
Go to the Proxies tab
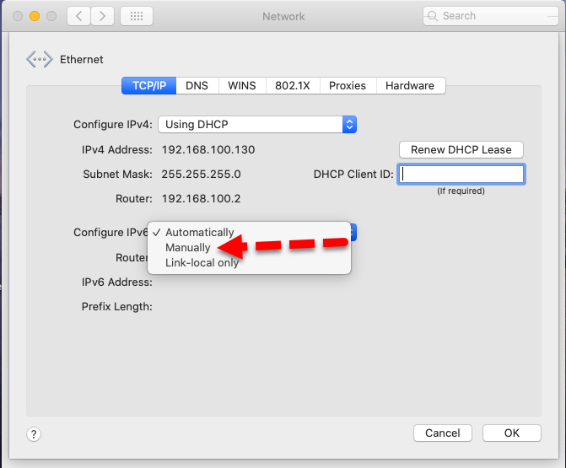[348, 86]
